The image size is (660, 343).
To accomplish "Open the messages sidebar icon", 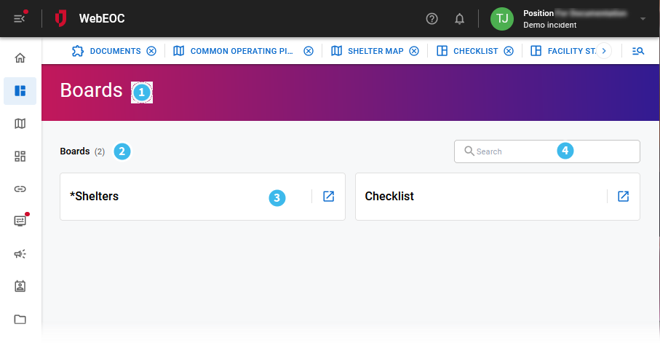I will coord(20,221).
